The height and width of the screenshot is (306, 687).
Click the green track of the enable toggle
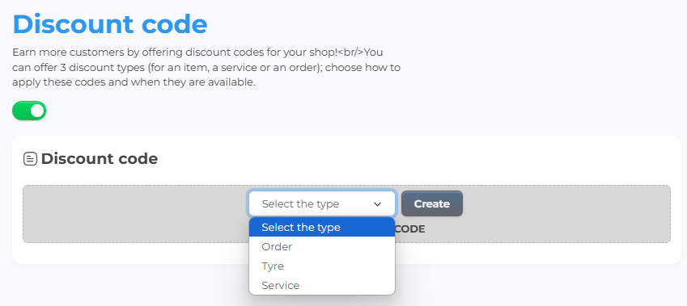(x=20, y=111)
